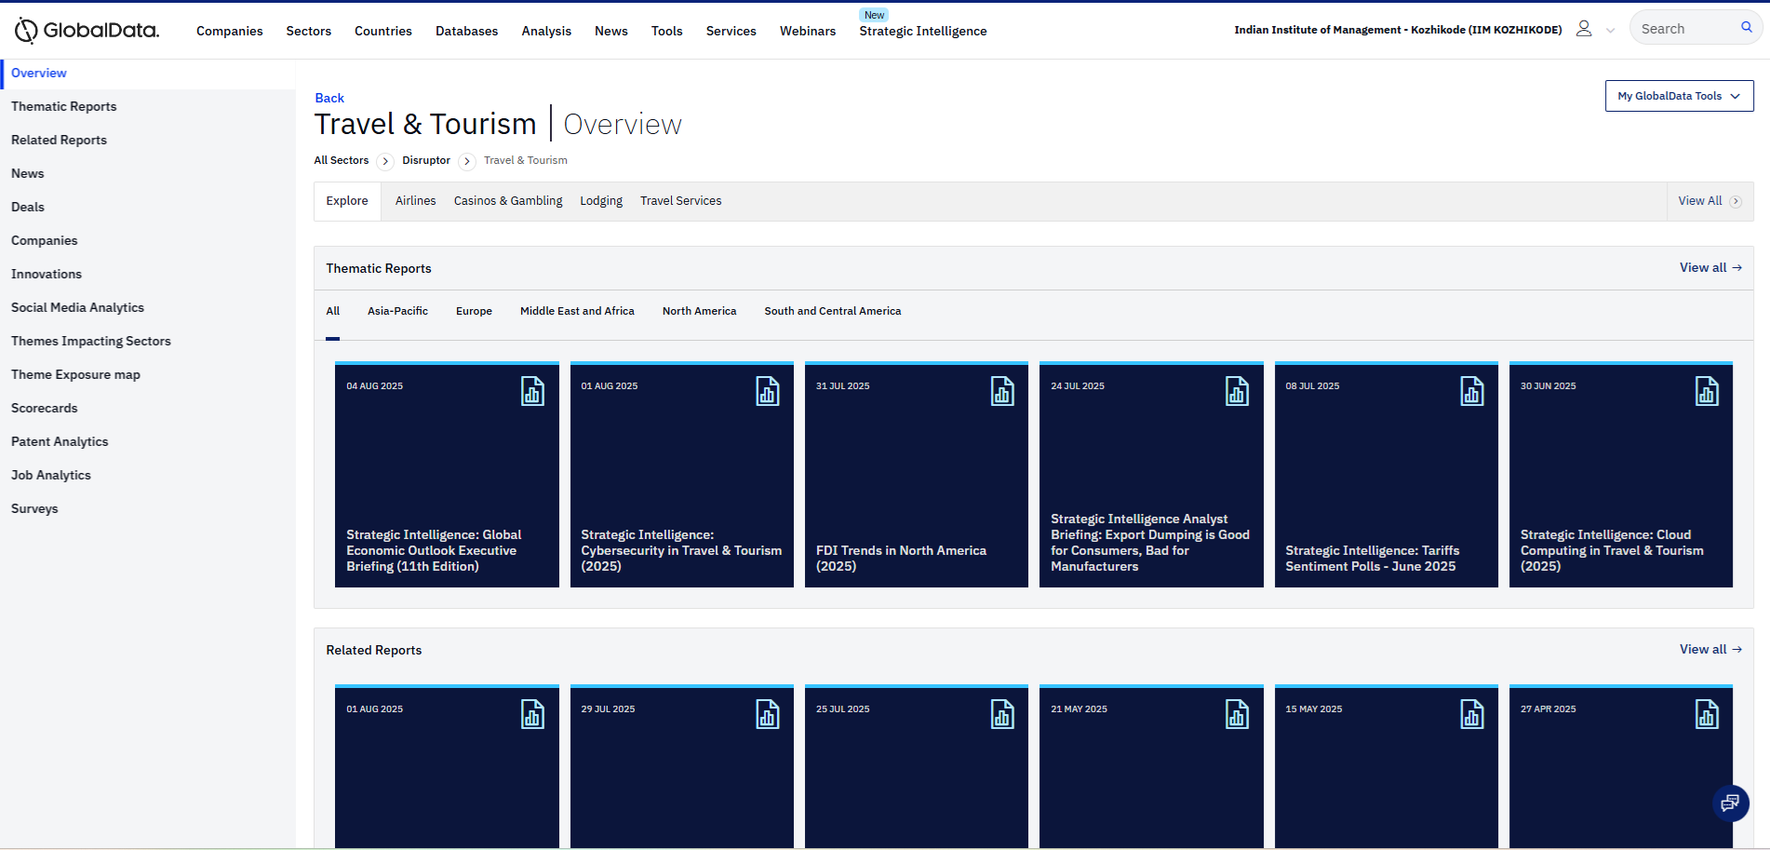
Task: Open Patent Analytics in the sidebar
Action: [60, 441]
